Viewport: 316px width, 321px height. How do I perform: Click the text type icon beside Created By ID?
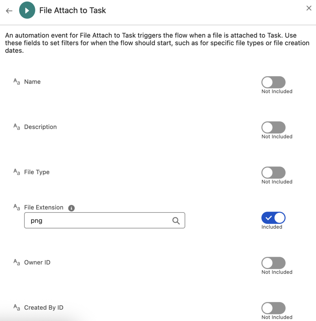[x=17, y=308]
